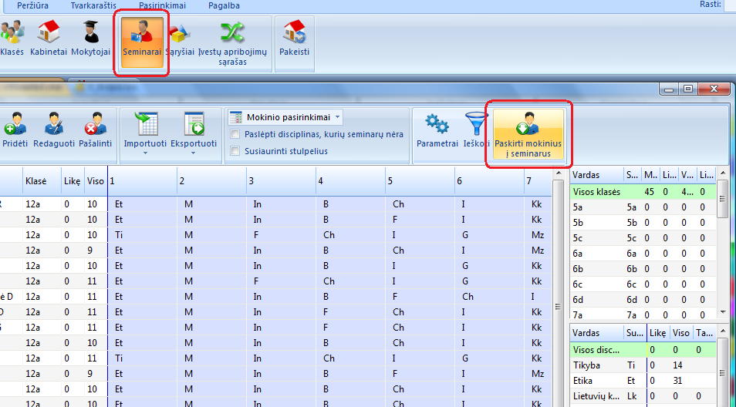Click the Rasti search input field

click(730, 5)
